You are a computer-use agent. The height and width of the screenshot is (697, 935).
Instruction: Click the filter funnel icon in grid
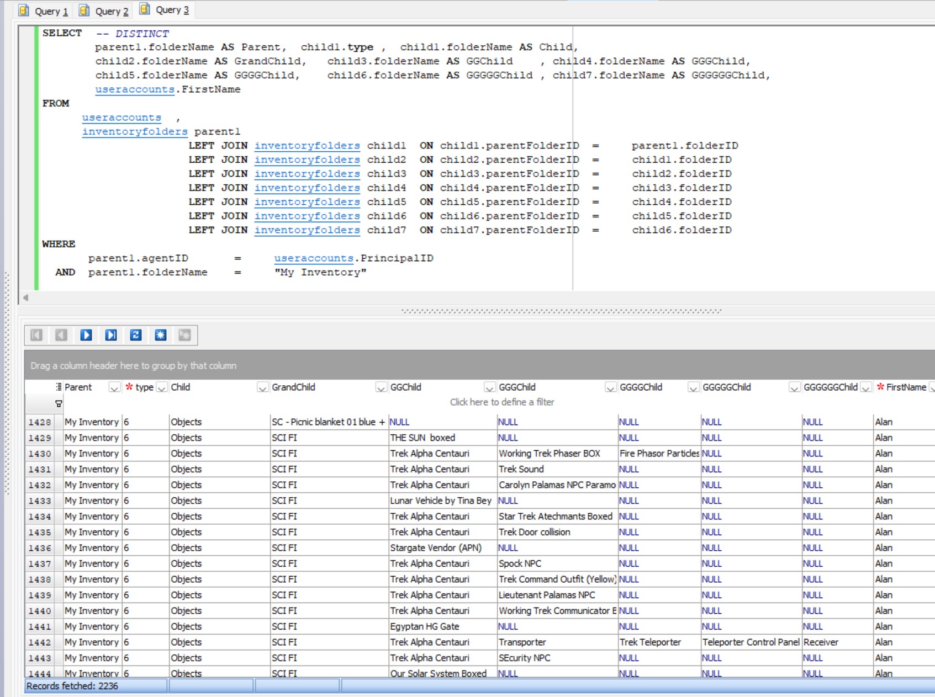pyautogui.click(x=59, y=404)
